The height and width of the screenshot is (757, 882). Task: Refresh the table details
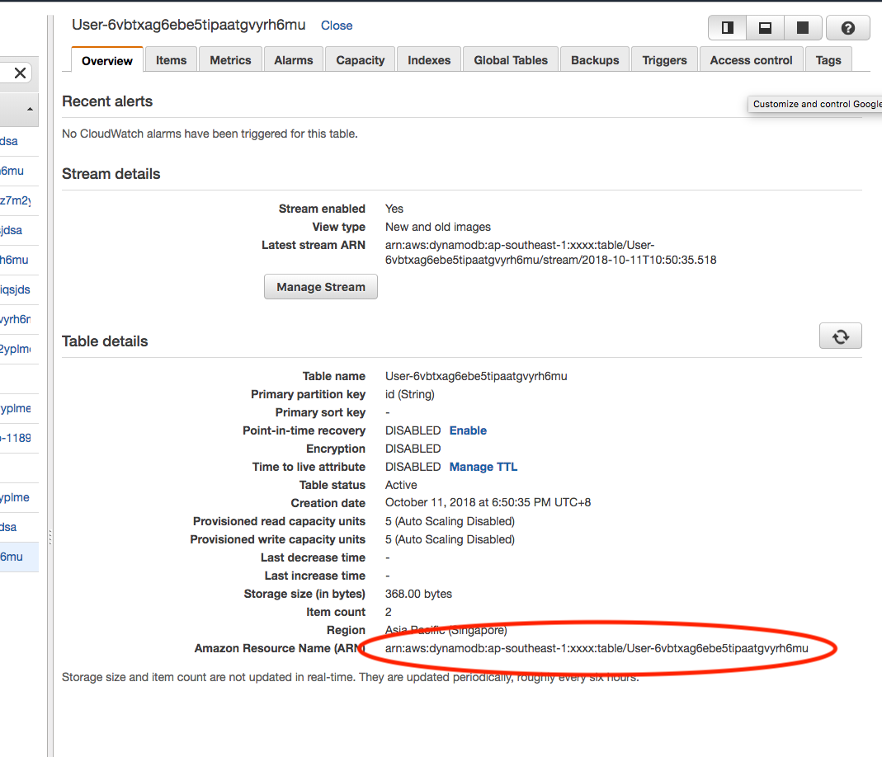[841, 336]
